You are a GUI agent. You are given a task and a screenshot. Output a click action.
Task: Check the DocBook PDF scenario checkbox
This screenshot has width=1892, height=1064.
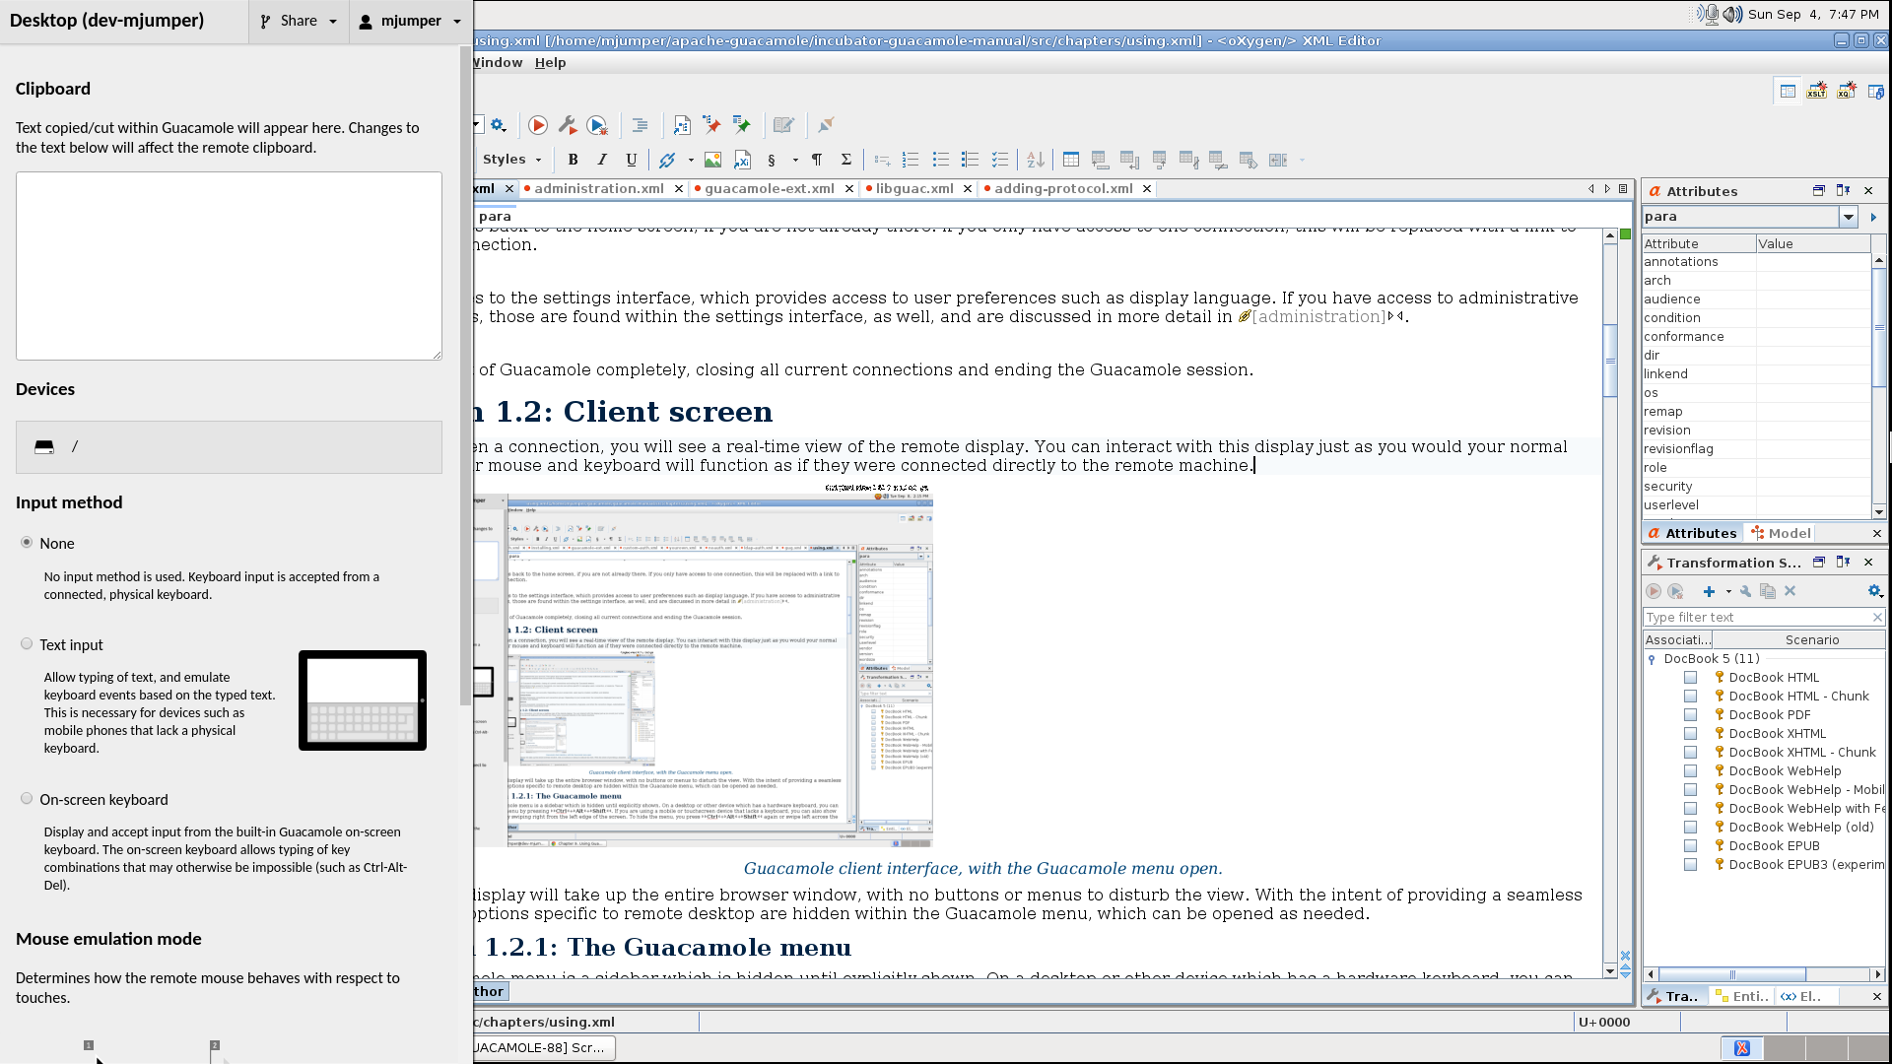[x=1690, y=715]
